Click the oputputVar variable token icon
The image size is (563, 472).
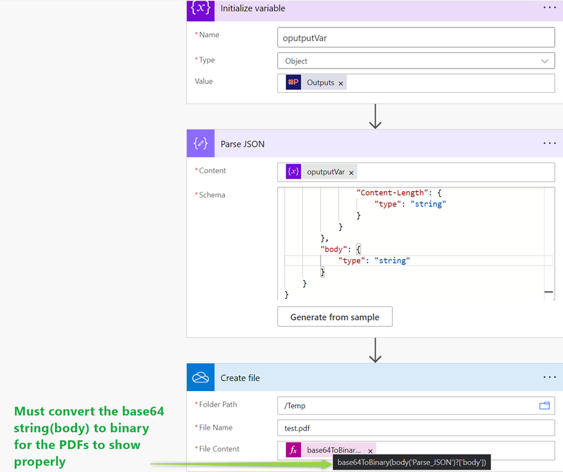click(293, 172)
